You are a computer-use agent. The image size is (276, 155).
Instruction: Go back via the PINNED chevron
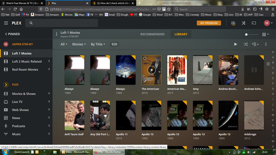[13, 34]
